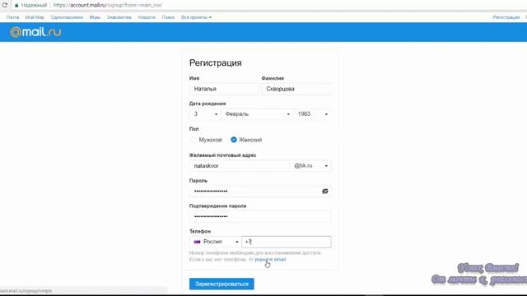The width and height of the screenshot is (527, 296).
Task: Click the Телефон label
Action: coord(200,231)
